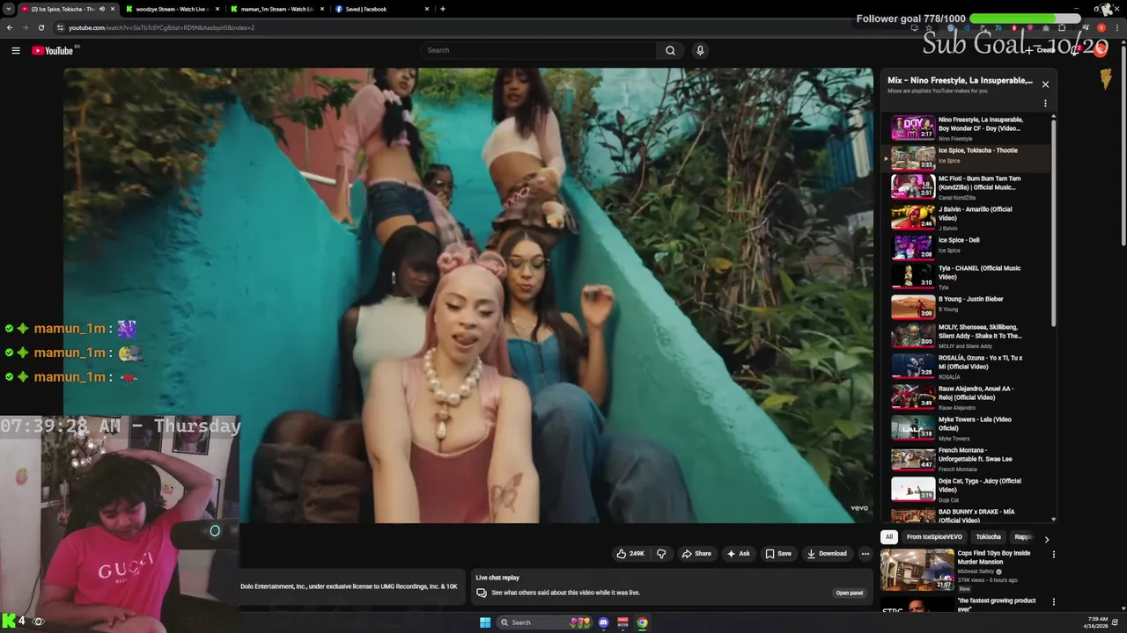Play J Balvin - Amarillo from playlist
Screen dimensions: 1127x633
tap(967, 217)
